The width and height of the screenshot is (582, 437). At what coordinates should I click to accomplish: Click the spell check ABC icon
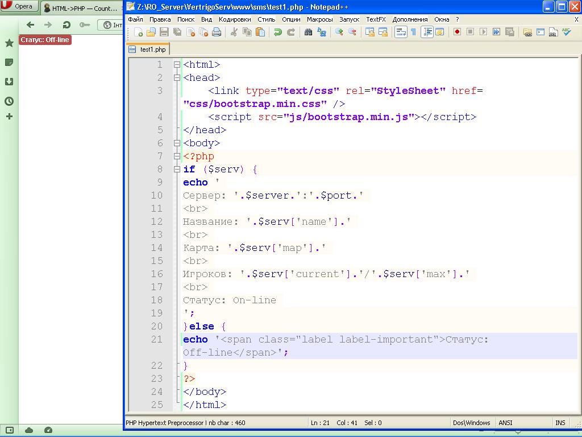tap(567, 32)
